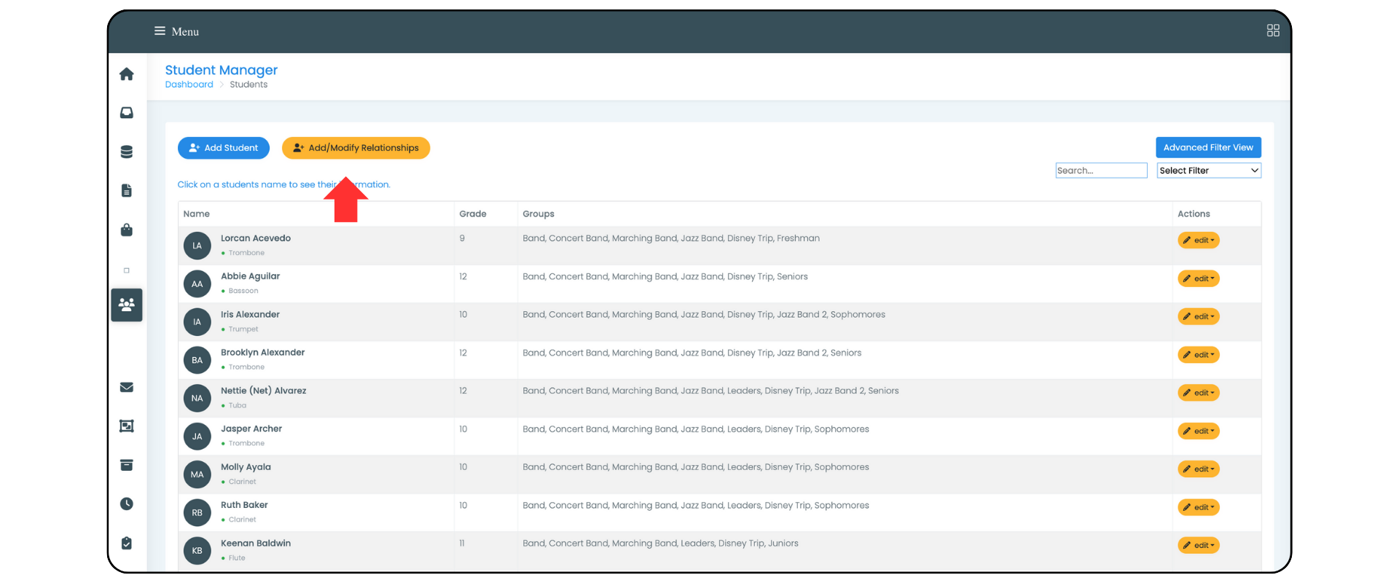Open Nettie (Net) Alvarez's profile
The width and height of the screenshot is (1399, 583).
tap(264, 391)
